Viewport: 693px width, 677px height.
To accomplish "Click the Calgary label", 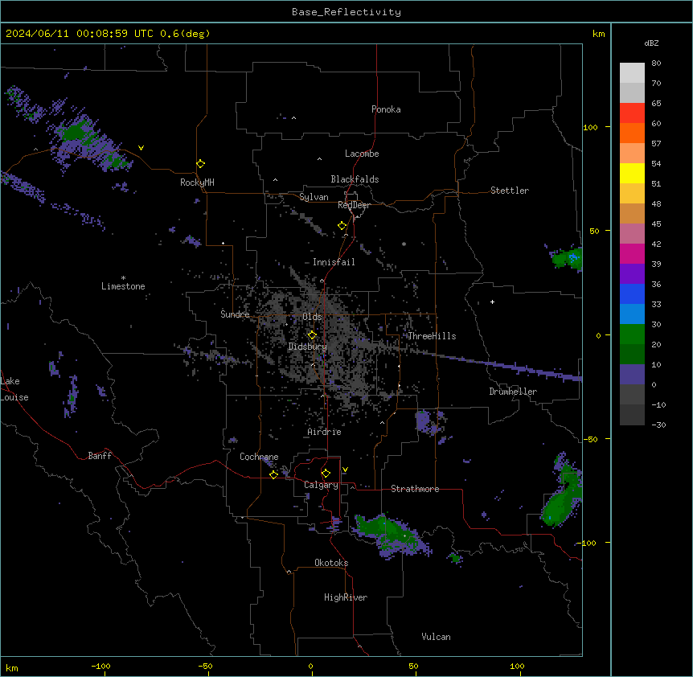I will pyautogui.click(x=321, y=485).
